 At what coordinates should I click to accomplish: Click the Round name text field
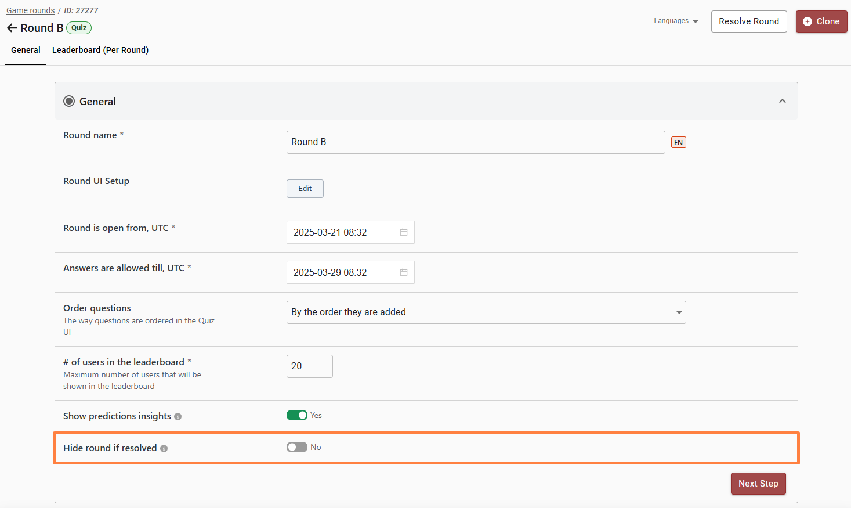[x=475, y=142]
